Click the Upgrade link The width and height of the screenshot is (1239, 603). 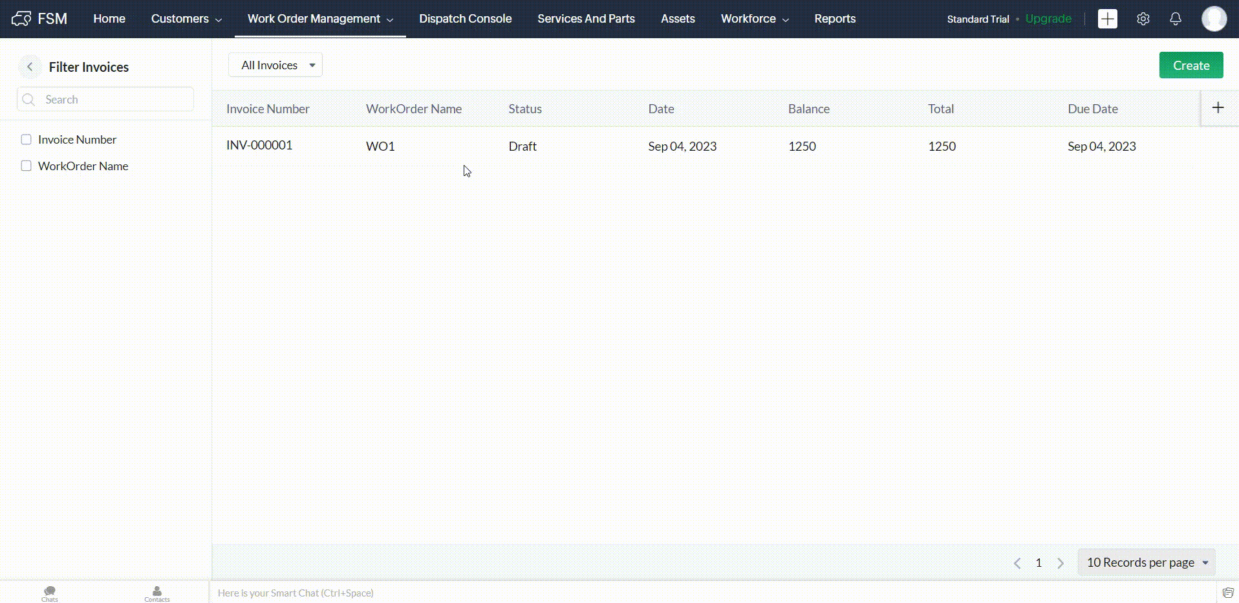coord(1048,19)
